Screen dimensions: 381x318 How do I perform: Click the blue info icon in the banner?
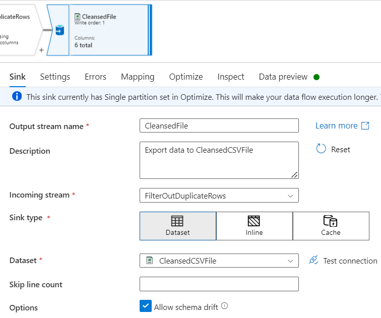pos(17,96)
